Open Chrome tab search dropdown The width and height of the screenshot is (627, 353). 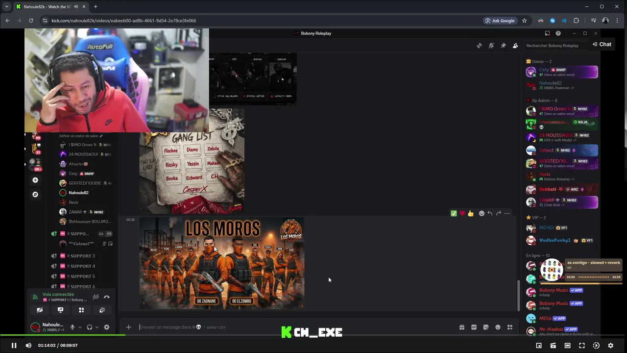click(7, 6)
